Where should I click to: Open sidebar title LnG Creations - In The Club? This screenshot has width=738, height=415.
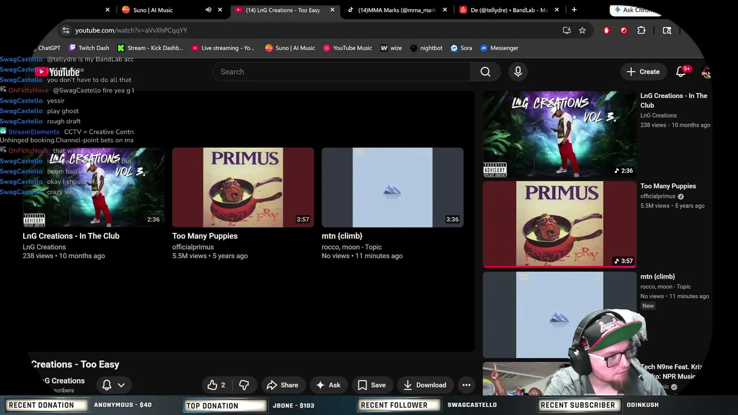673,100
